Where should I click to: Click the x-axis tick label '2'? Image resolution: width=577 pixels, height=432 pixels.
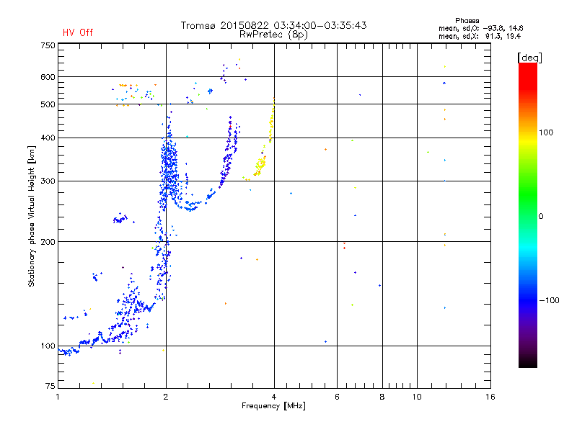(x=166, y=397)
